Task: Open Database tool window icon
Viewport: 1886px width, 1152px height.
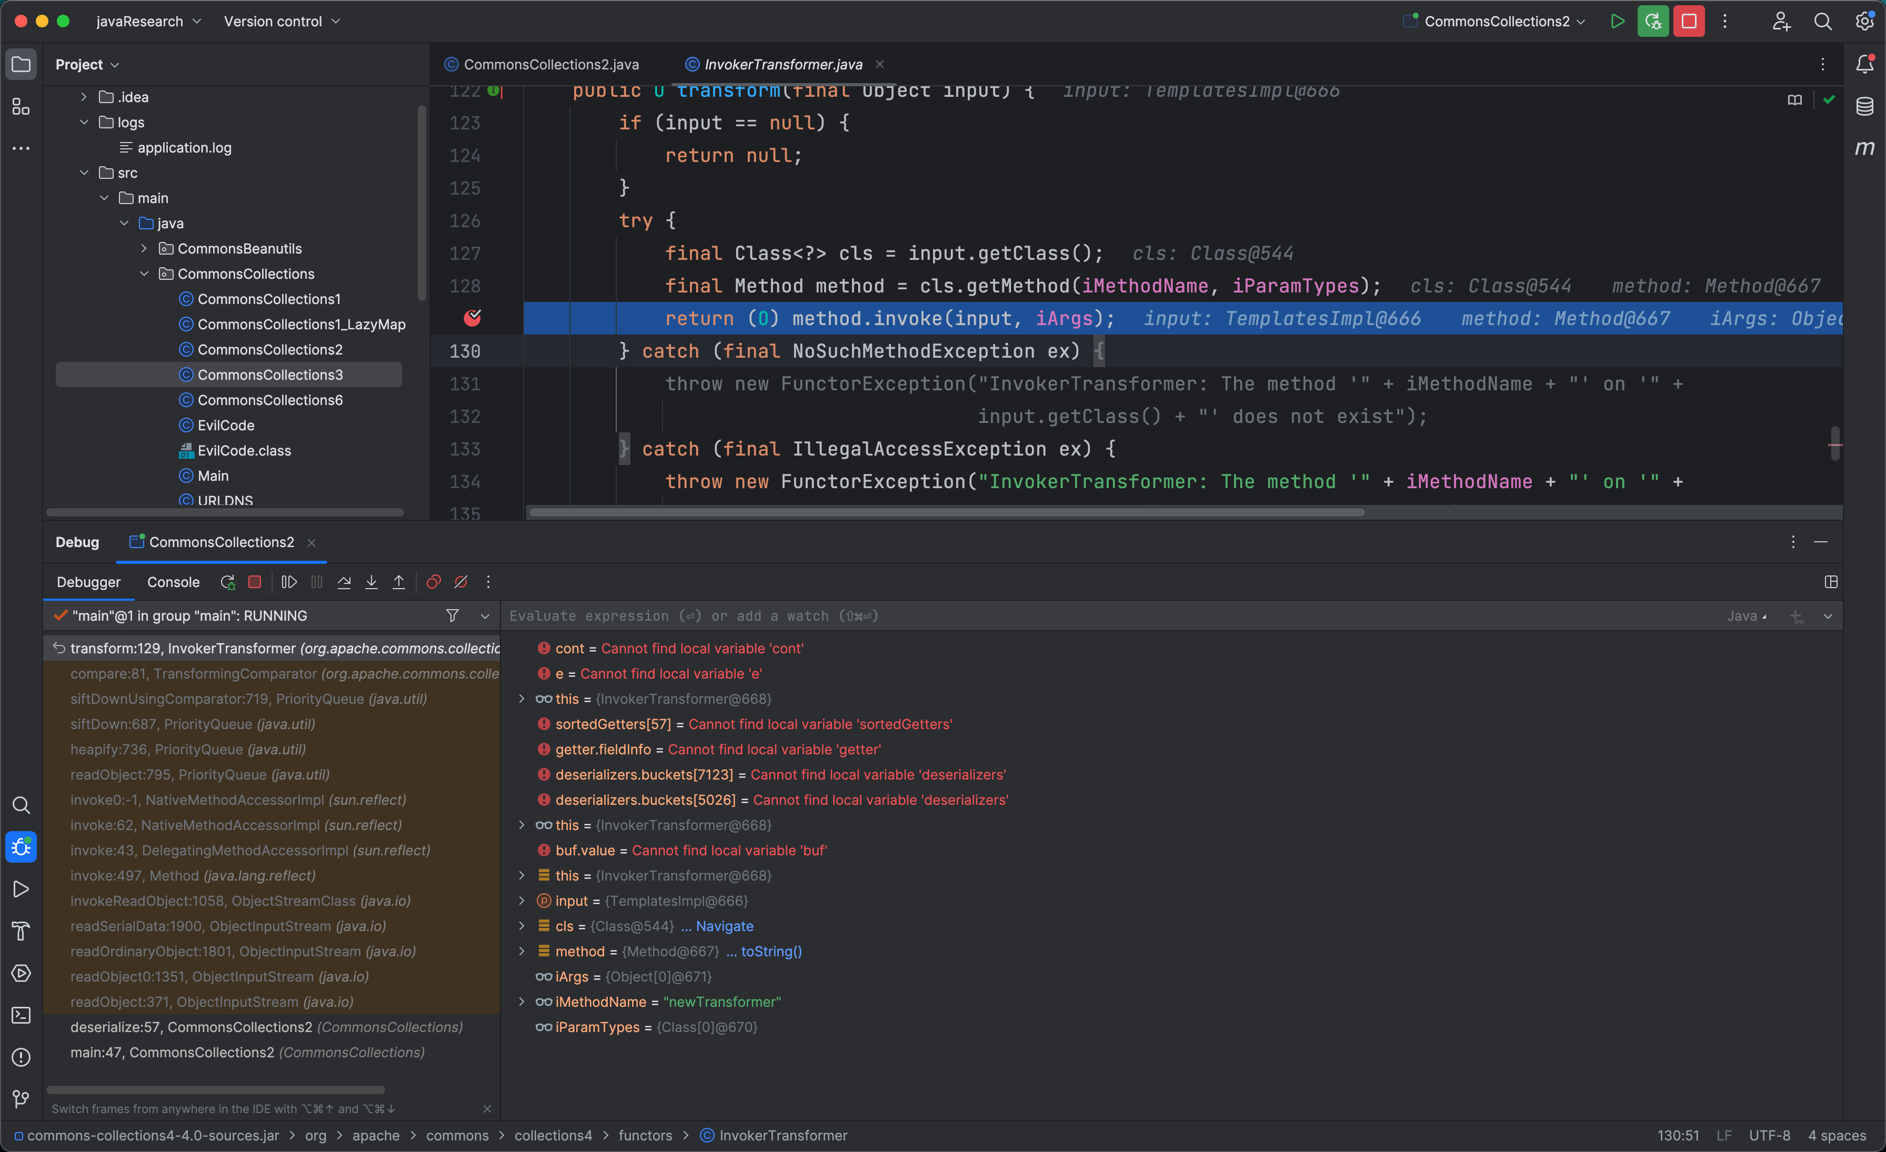Action: [1864, 106]
